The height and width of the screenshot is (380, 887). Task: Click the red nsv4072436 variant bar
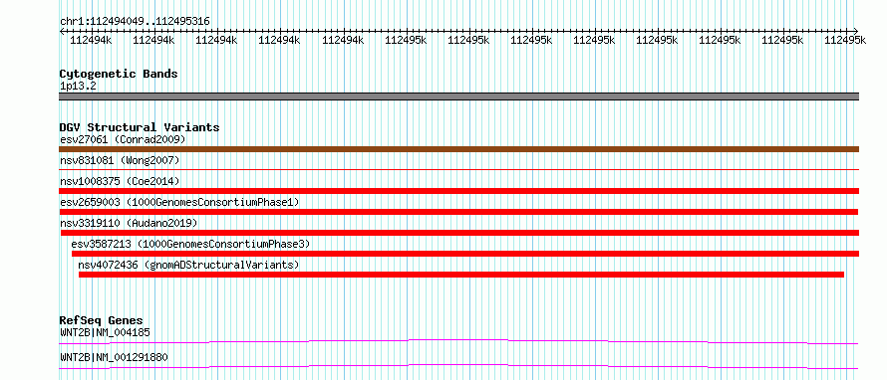(x=461, y=275)
